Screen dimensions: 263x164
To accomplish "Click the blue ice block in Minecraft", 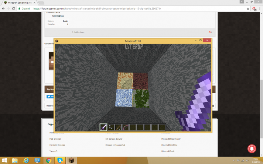I will click(124, 98).
